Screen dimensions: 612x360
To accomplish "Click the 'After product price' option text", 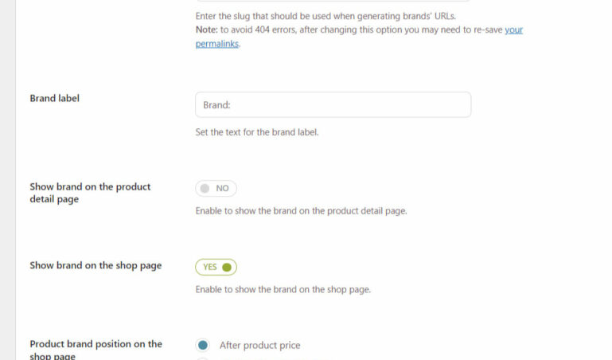I will pos(259,346).
